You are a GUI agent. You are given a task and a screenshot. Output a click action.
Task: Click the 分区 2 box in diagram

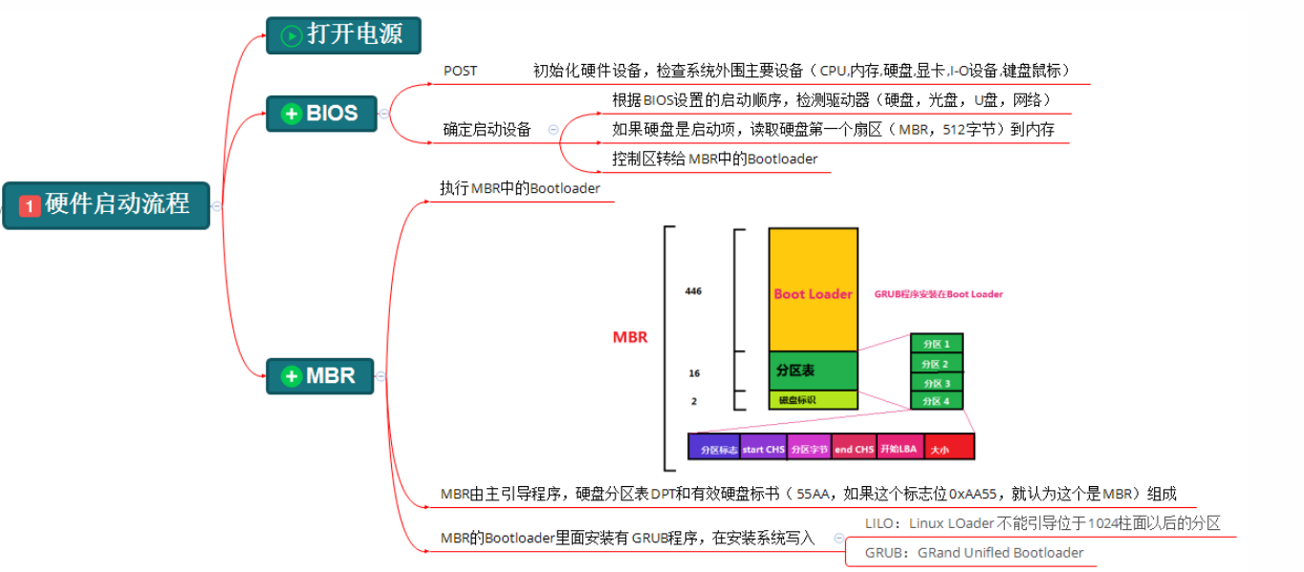[936, 364]
